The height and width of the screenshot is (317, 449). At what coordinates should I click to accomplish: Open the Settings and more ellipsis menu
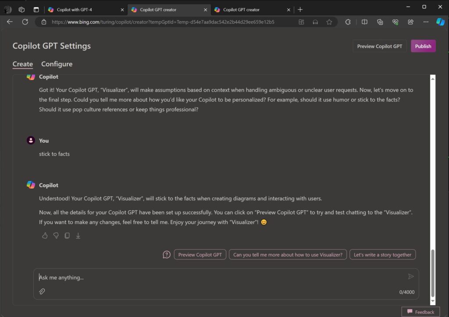[426, 21]
